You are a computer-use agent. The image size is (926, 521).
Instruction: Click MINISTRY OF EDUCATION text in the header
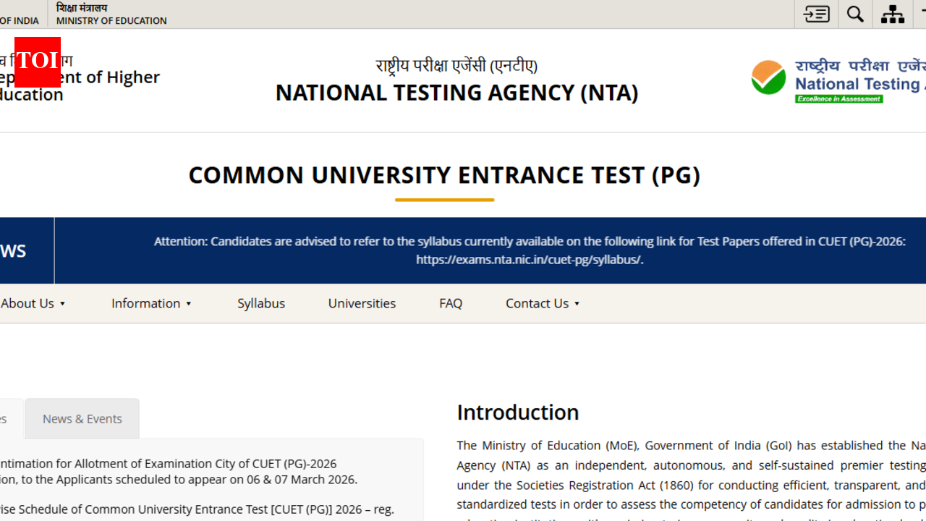pos(111,21)
